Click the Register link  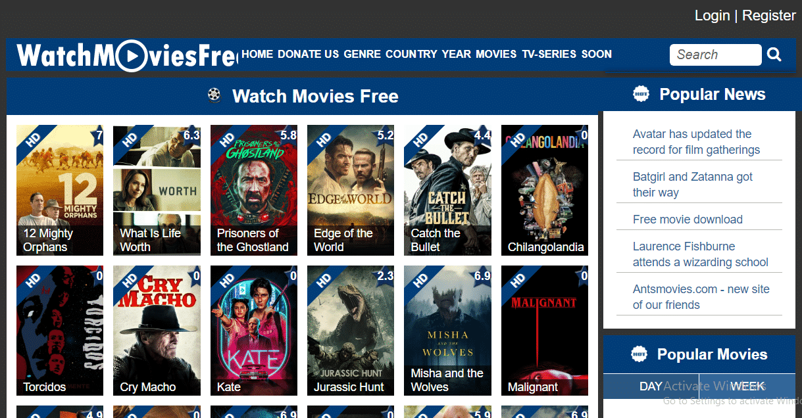(769, 15)
